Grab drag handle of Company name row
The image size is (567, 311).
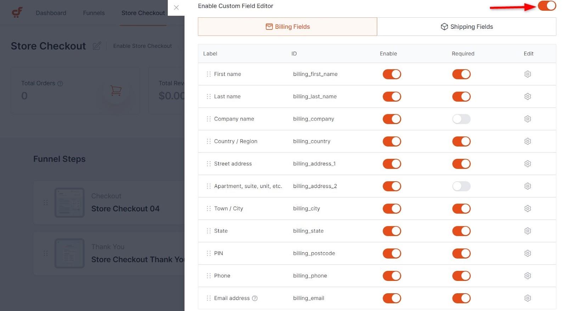pos(208,119)
